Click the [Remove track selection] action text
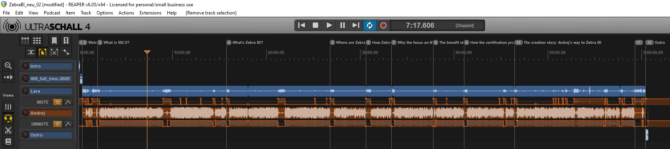The width and height of the screenshot is (670, 149). [211, 13]
